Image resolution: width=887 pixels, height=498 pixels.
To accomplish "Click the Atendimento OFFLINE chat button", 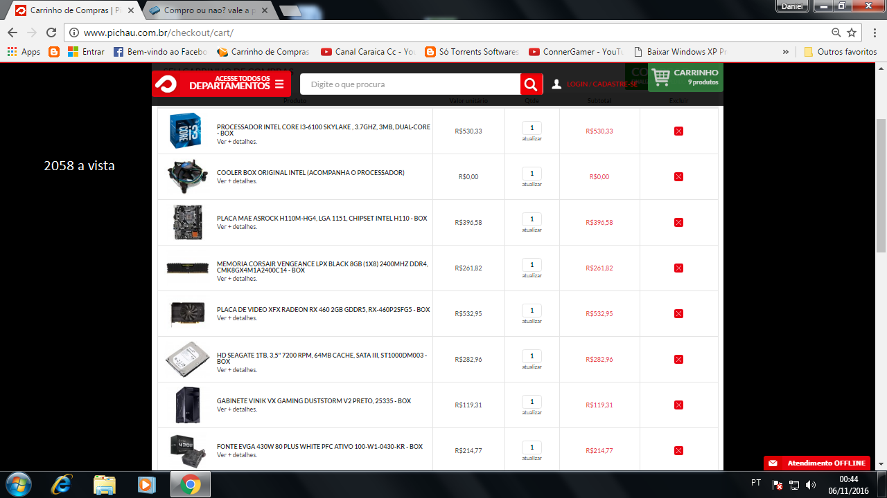I will pyautogui.click(x=816, y=463).
